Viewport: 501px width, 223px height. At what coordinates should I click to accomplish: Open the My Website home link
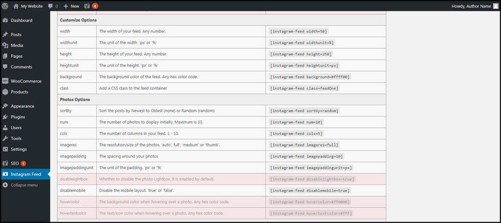30,6
